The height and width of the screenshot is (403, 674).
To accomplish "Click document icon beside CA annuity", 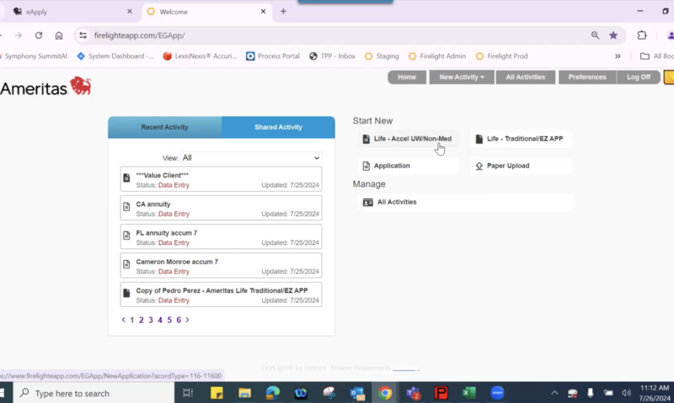I will tap(126, 206).
